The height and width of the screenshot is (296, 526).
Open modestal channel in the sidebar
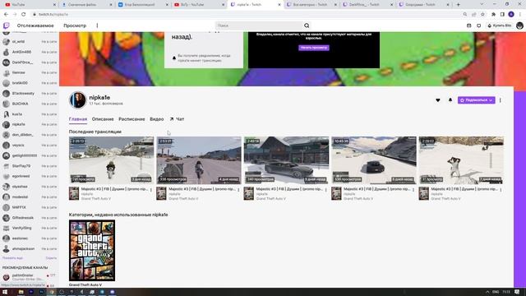click(30, 197)
